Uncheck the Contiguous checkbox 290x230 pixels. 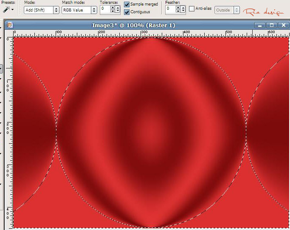127,12
